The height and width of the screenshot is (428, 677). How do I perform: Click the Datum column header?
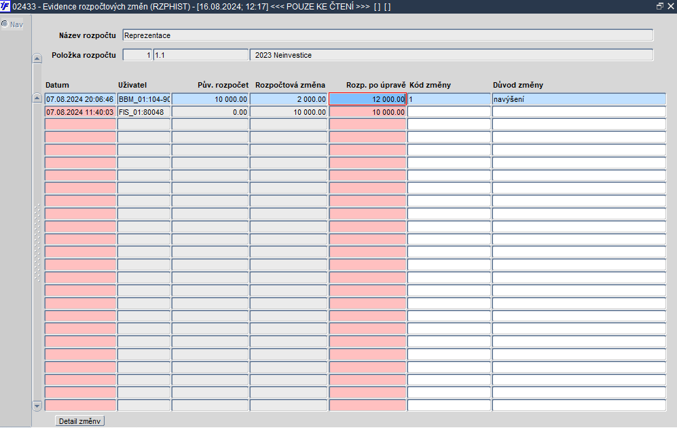pyautogui.click(x=57, y=85)
